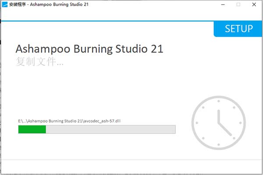The height and width of the screenshot is (175, 263).
Task: Click the Ashampoo logo in the title bar
Action: pos(5,4)
